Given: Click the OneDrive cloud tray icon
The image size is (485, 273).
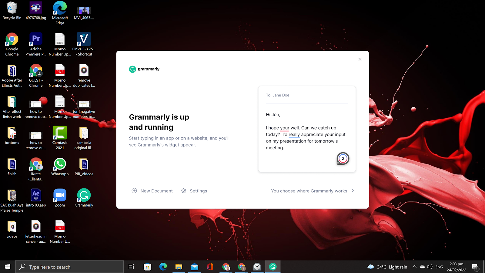Looking at the screenshot, I should click(422, 267).
